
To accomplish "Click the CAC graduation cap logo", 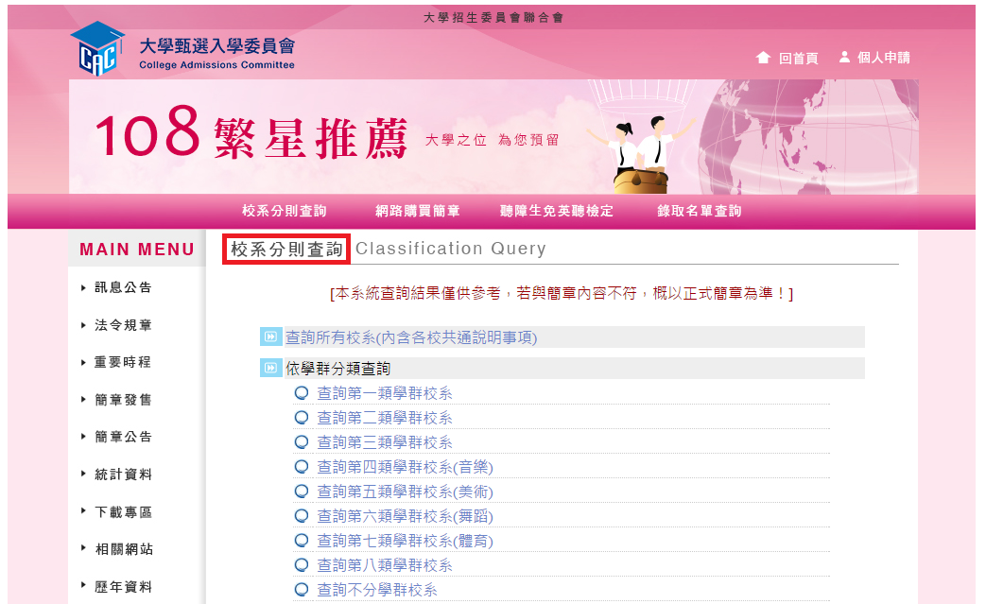I will [96, 49].
